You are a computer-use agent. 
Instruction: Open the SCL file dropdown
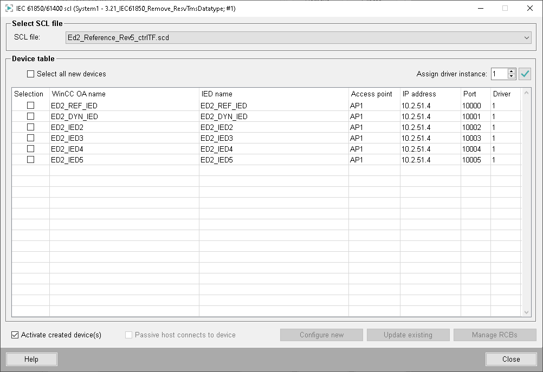tap(527, 37)
